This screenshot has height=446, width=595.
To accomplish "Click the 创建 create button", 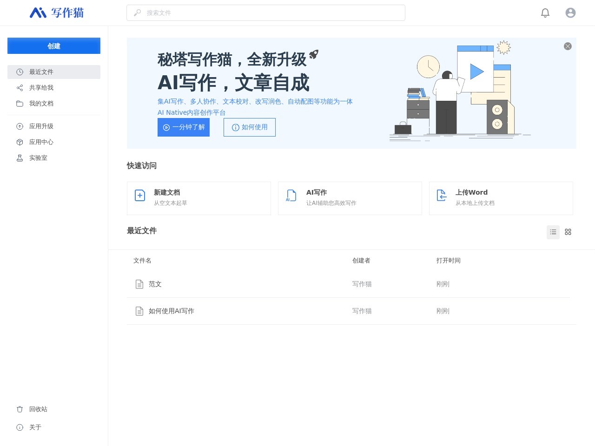I will [x=53, y=46].
